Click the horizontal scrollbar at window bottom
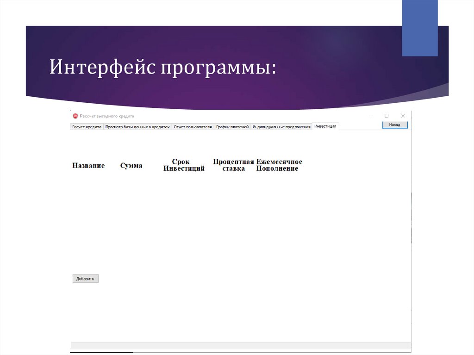 pos(241,345)
